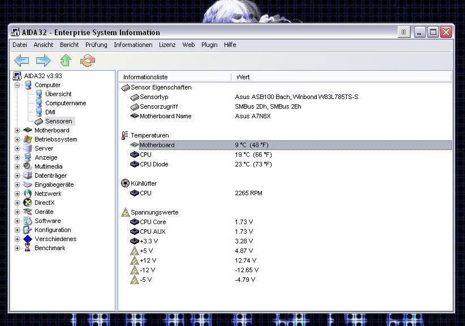Click the Sensor Eigenschaften chip icon

(126, 88)
